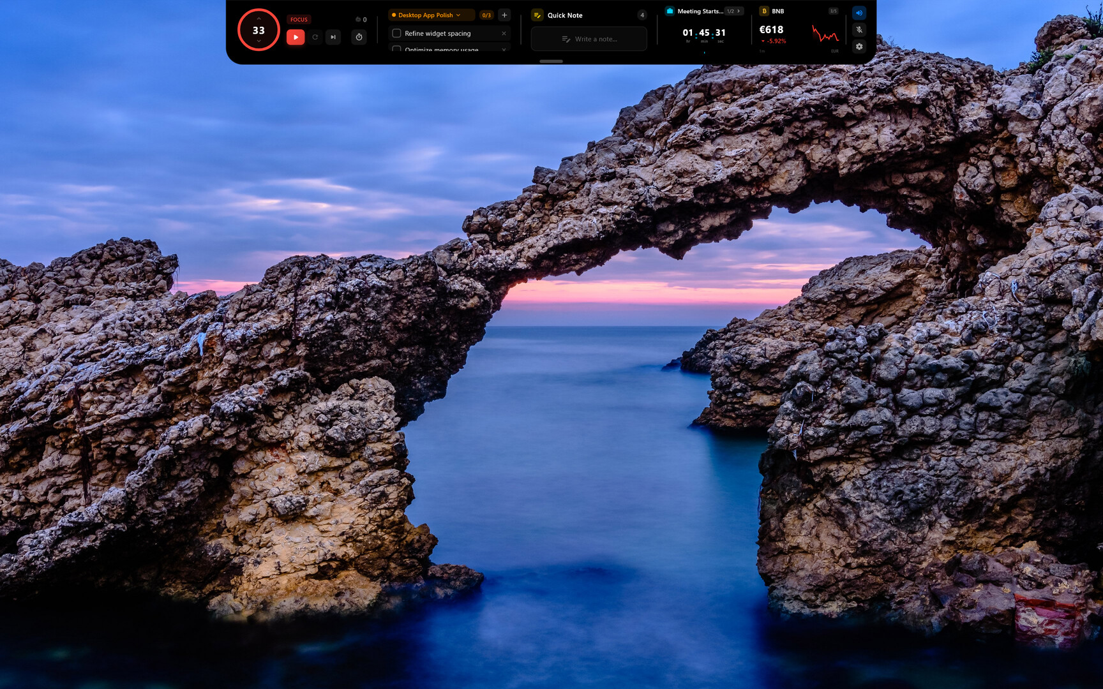Click the Write a note input field
This screenshot has width=1103, height=689.
point(589,38)
